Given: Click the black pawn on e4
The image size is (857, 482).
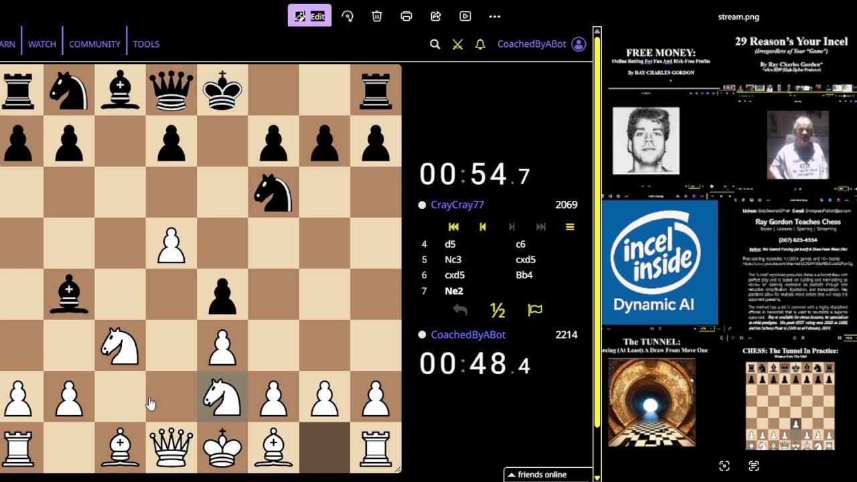Looking at the screenshot, I should [222, 295].
